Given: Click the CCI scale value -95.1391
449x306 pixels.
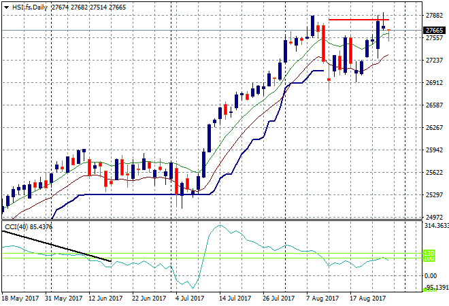Looking at the screenshot, I should tap(436, 287).
